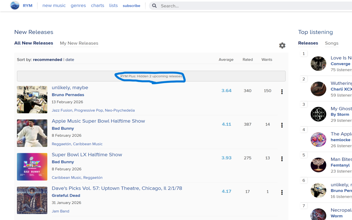The width and height of the screenshot is (352, 220).
Task: Open Worm cover in Top listening
Action: (x=318, y=214)
